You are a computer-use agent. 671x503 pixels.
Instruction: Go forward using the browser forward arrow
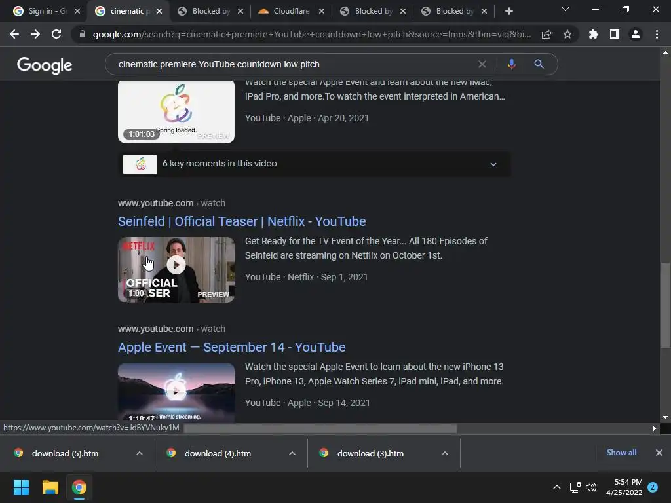pos(35,34)
